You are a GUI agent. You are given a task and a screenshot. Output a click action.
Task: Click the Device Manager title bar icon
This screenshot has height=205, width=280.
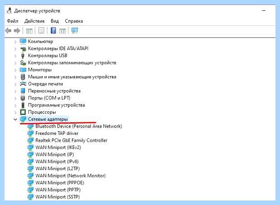(x=9, y=11)
